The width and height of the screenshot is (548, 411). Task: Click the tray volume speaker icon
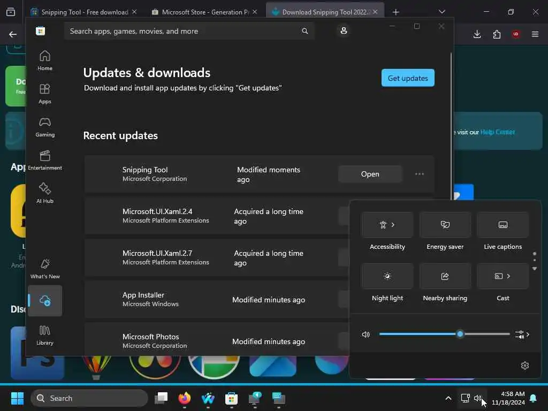coord(478,398)
